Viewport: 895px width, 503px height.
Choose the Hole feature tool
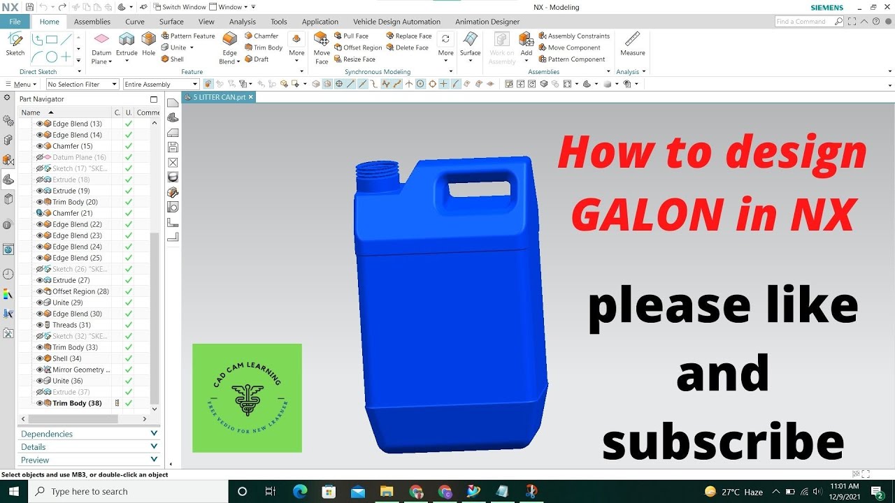[x=148, y=43]
